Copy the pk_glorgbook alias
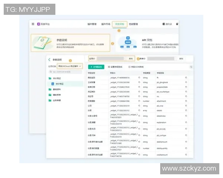The width and height of the screenshot is (223, 178). pos(186,82)
